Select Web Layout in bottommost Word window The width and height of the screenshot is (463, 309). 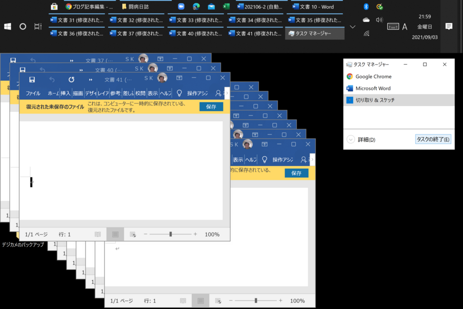(x=218, y=301)
